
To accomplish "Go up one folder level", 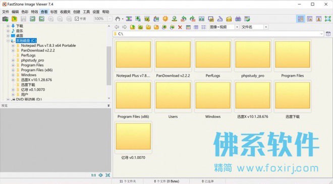I will (x=133, y=27).
